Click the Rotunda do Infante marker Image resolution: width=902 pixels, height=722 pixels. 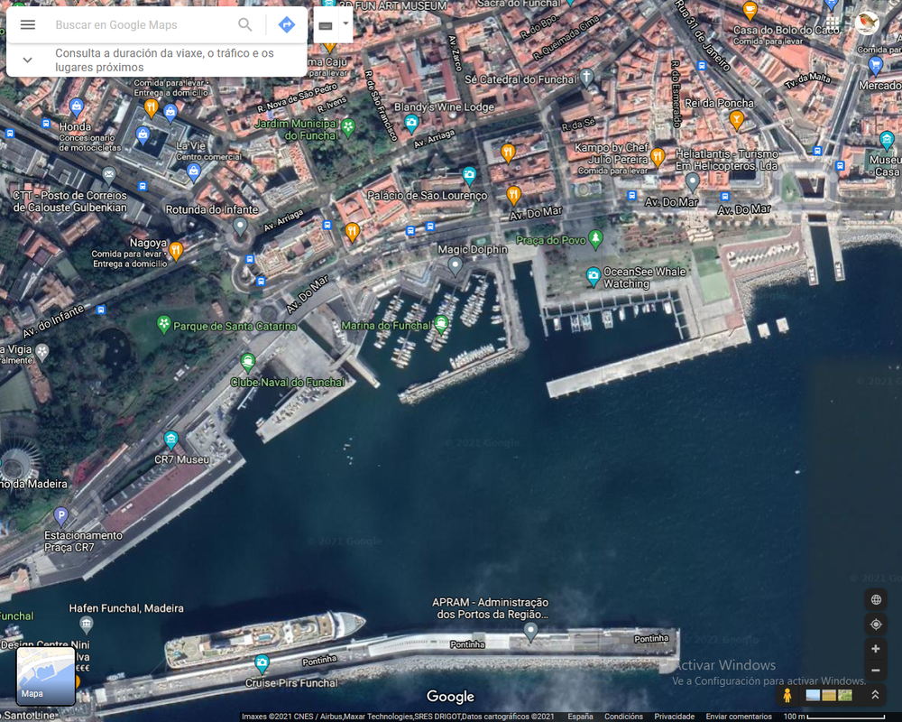tap(240, 227)
